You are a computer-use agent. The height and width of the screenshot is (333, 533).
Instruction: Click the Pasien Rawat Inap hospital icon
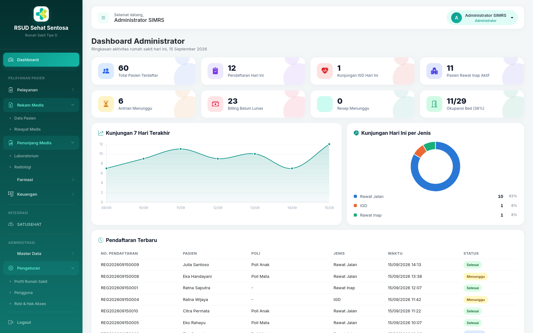point(434,71)
